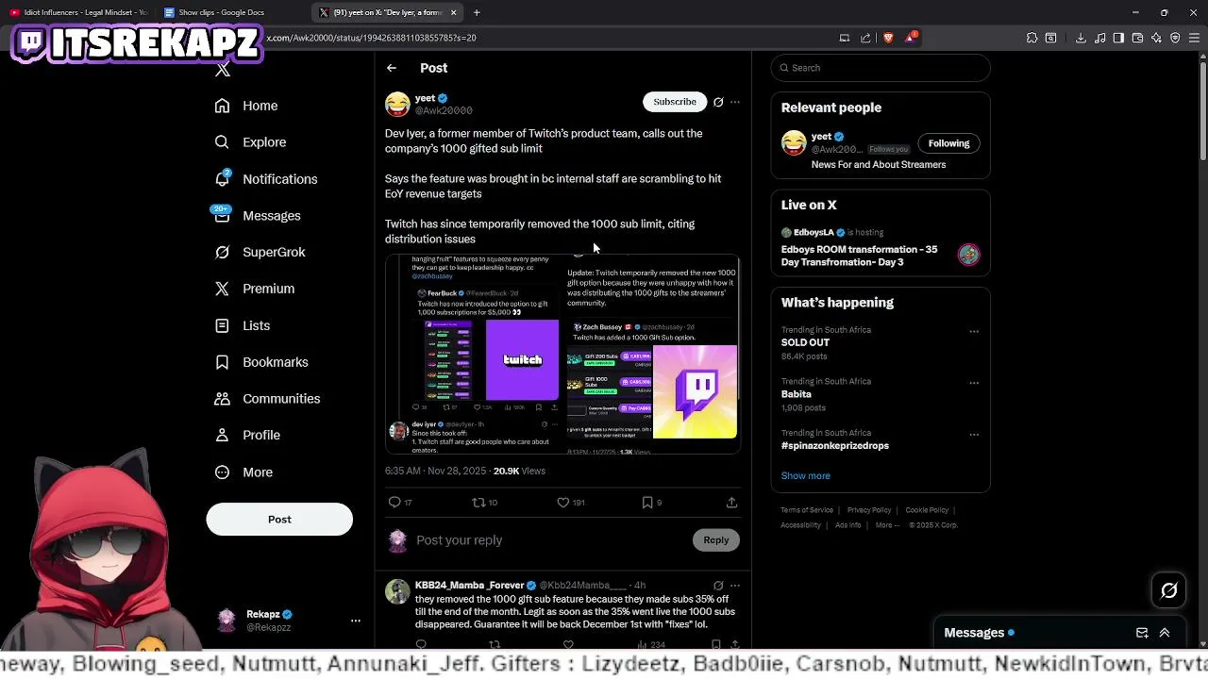Open options for #spinazonkeprizedrops trend
The height and width of the screenshot is (679, 1208).
pos(974,435)
